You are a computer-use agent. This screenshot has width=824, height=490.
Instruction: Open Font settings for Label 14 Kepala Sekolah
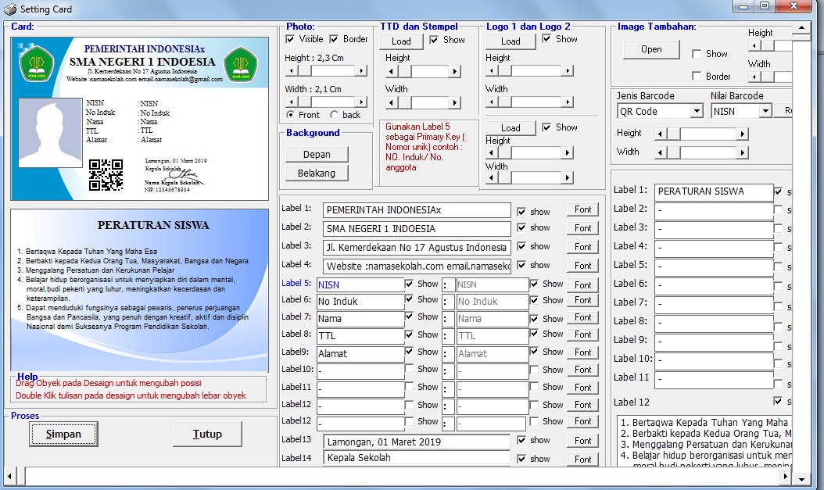[582, 459]
